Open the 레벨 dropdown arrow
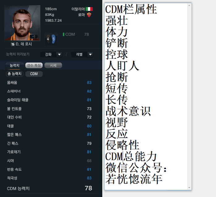216x197 pixels. [90, 55]
